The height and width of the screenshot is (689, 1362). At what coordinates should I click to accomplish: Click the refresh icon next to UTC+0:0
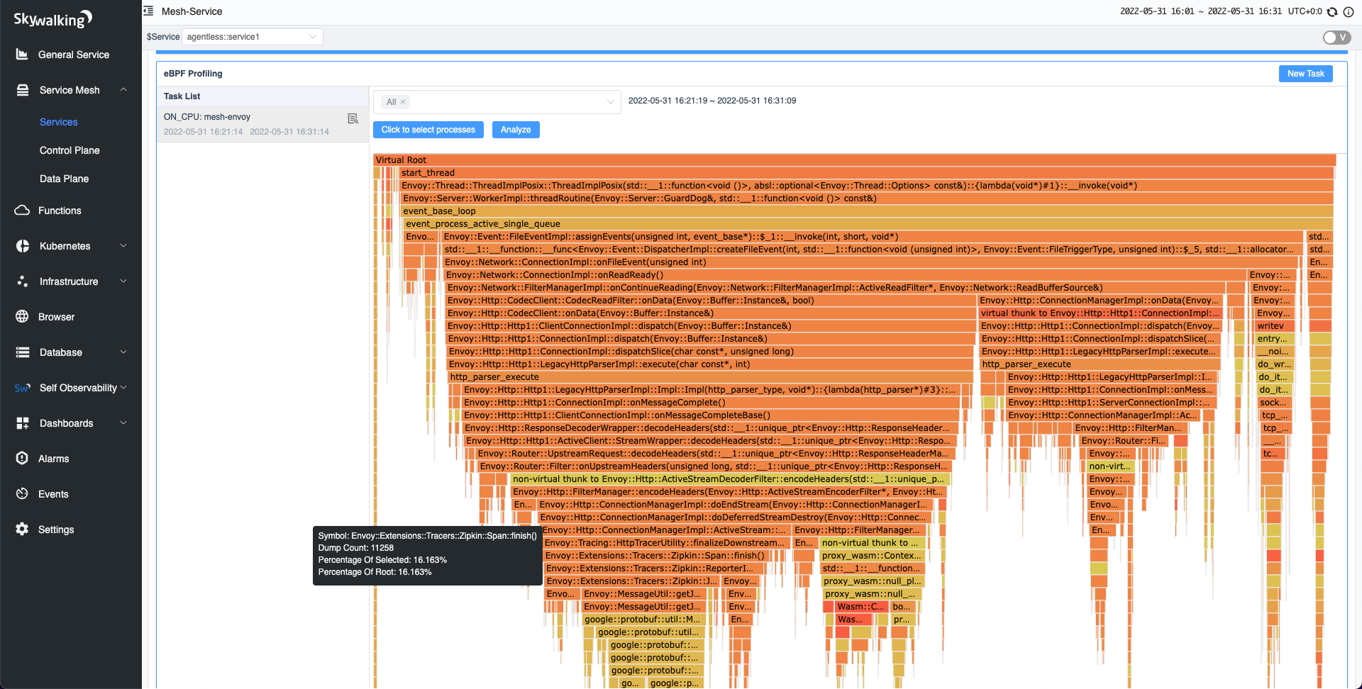(x=1332, y=12)
